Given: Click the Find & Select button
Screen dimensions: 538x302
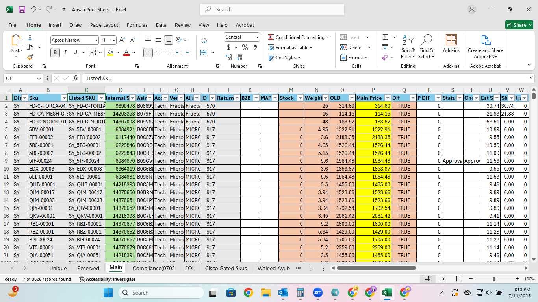Looking at the screenshot, I should pyautogui.click(x=427, y=47).
